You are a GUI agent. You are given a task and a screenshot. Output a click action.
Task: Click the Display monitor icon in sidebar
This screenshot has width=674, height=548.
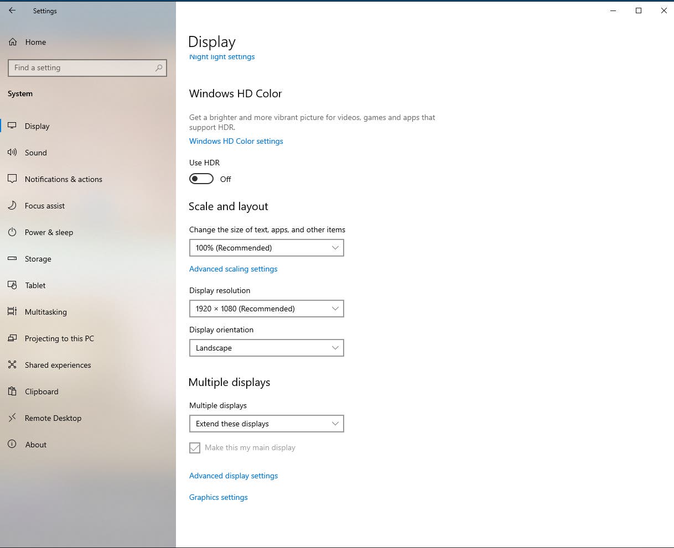[12, 126]
